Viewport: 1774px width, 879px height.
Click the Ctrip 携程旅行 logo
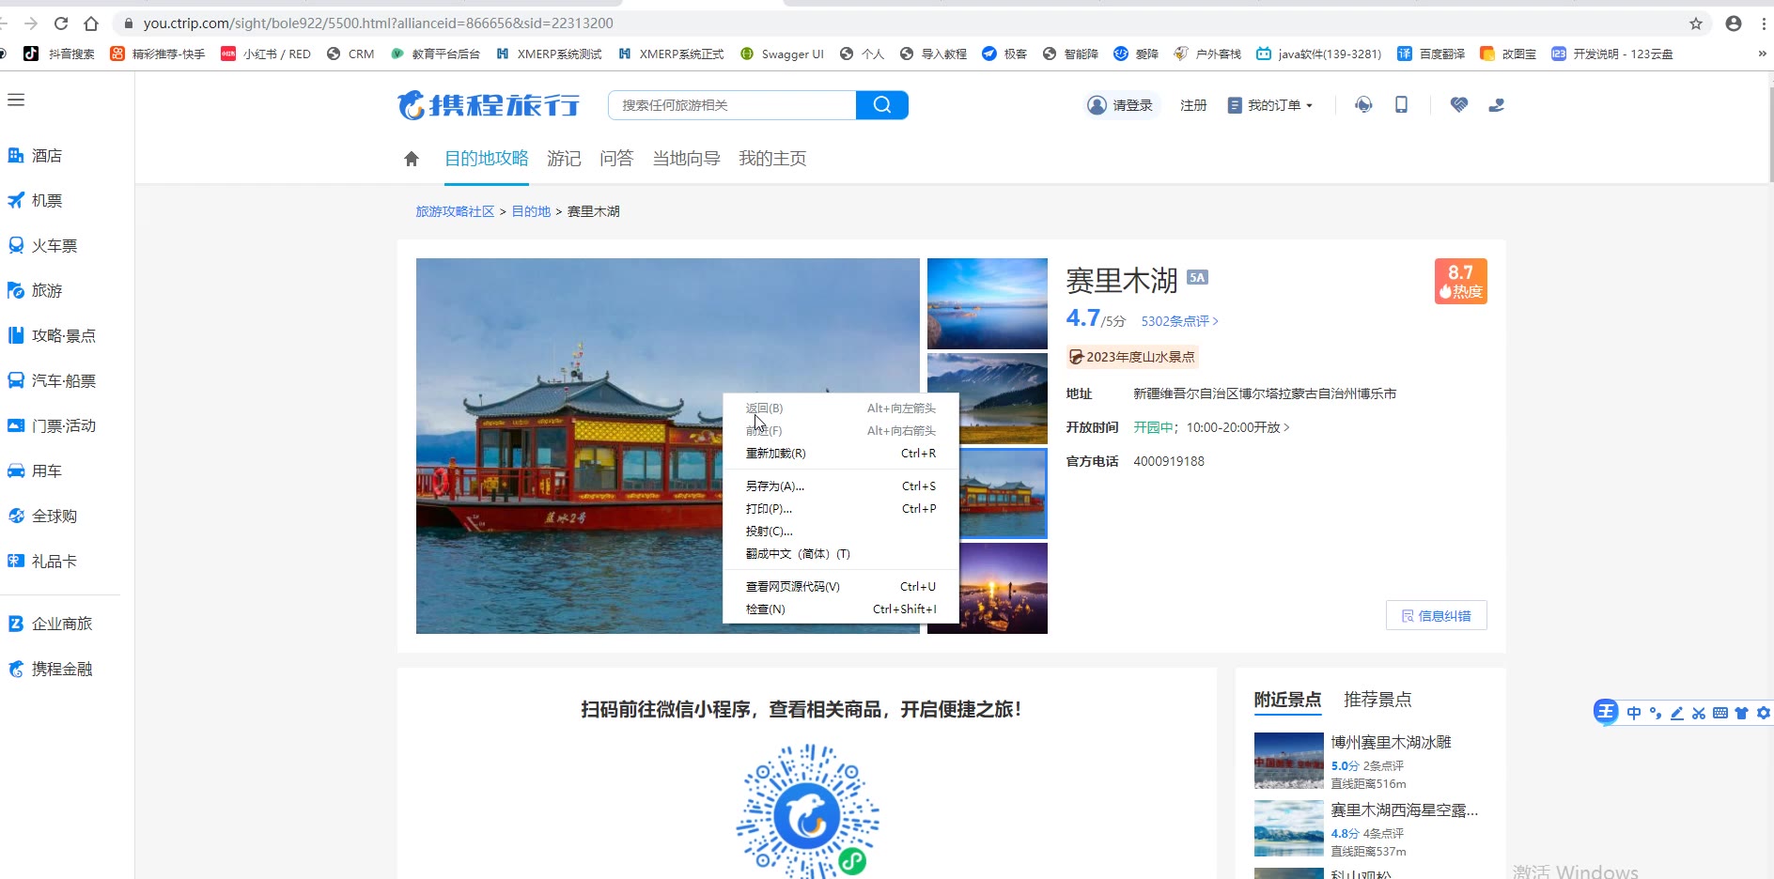point(489,105)
